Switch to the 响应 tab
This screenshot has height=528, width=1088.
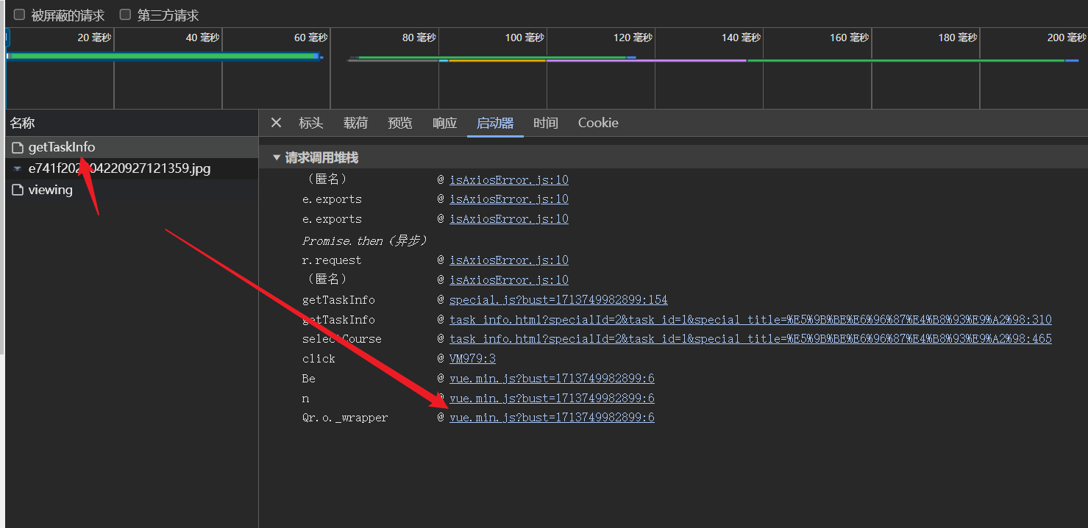point(444,123)
